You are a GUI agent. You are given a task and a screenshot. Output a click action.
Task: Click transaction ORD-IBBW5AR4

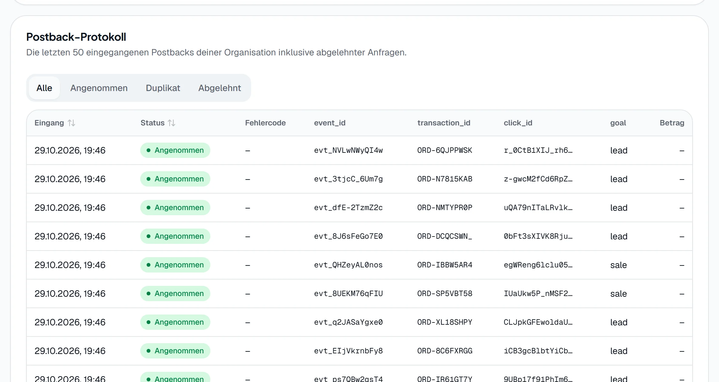click(445, 265)
